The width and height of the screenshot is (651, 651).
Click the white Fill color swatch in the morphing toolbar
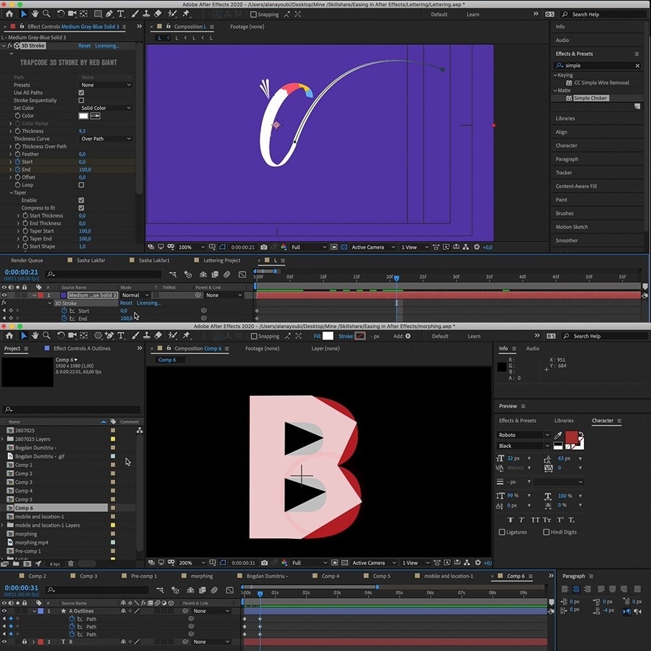327,336
